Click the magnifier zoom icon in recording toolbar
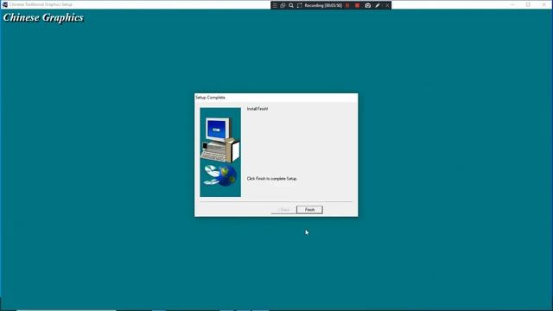The width and height of the screenshot is (553, 311). [x=291, y=5]
